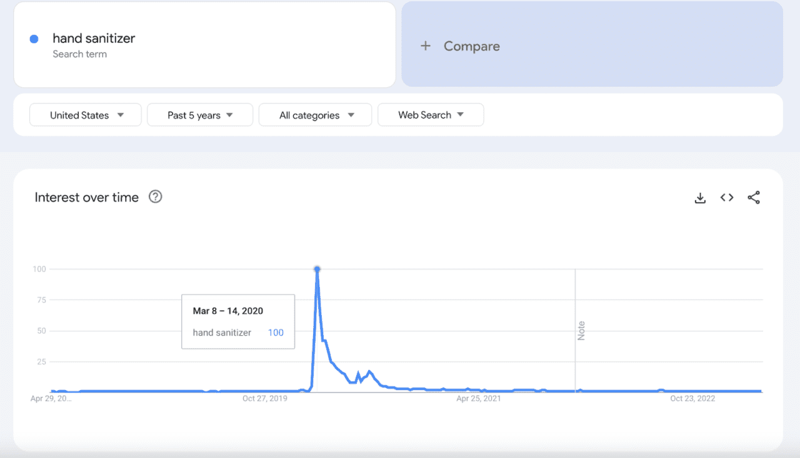800x458 pixels.
Task: Expand the All categories dropdown
Action: pyautogui.click(x=316, y=115)
